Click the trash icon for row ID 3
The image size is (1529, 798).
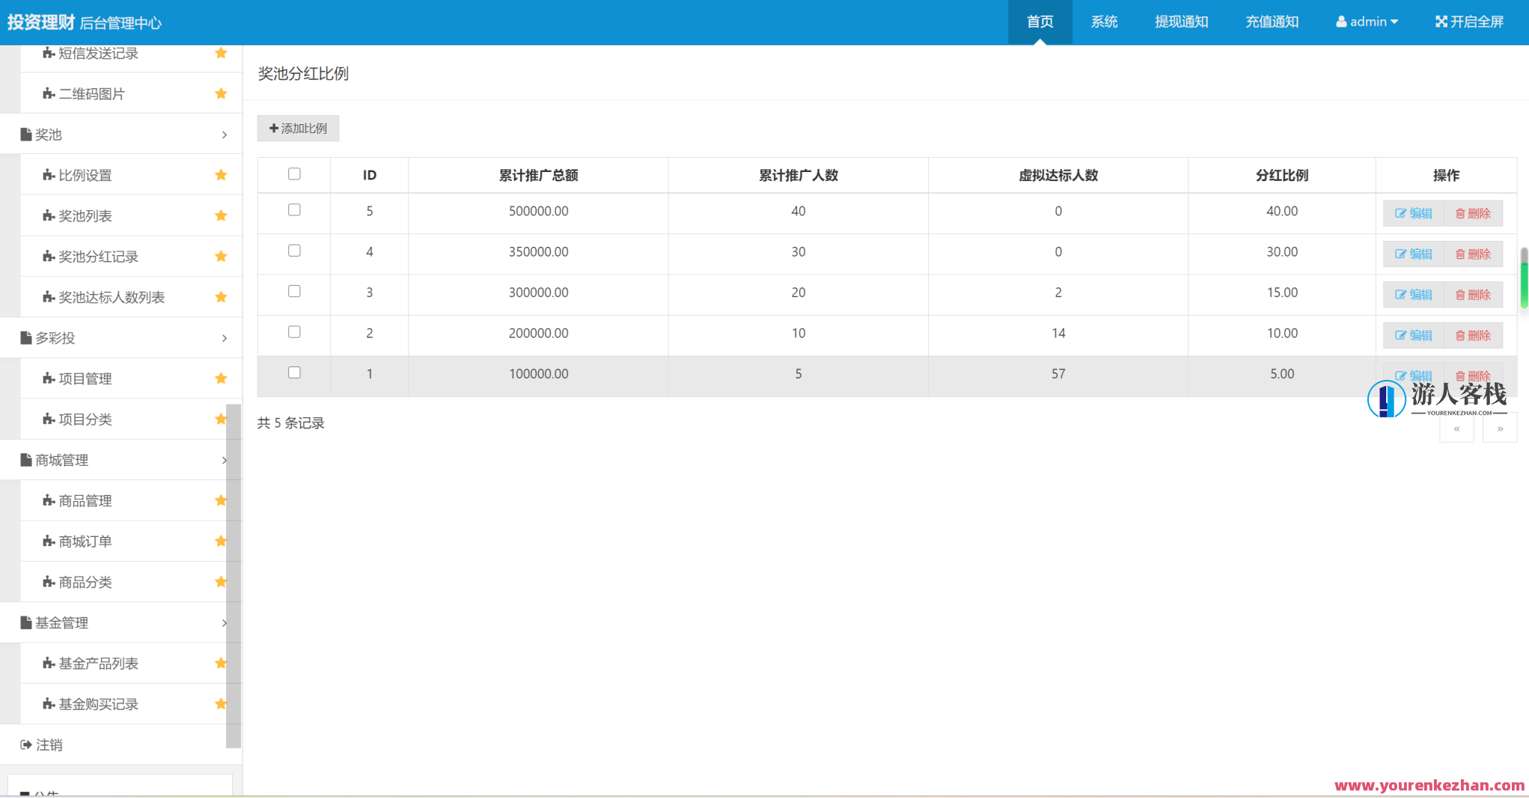coord(1459,295)
